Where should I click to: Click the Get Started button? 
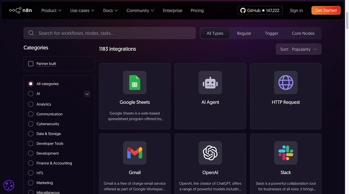pos(326,10)
